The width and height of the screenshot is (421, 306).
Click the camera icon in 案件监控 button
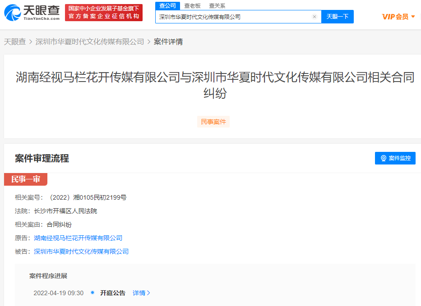pos(384,158)
